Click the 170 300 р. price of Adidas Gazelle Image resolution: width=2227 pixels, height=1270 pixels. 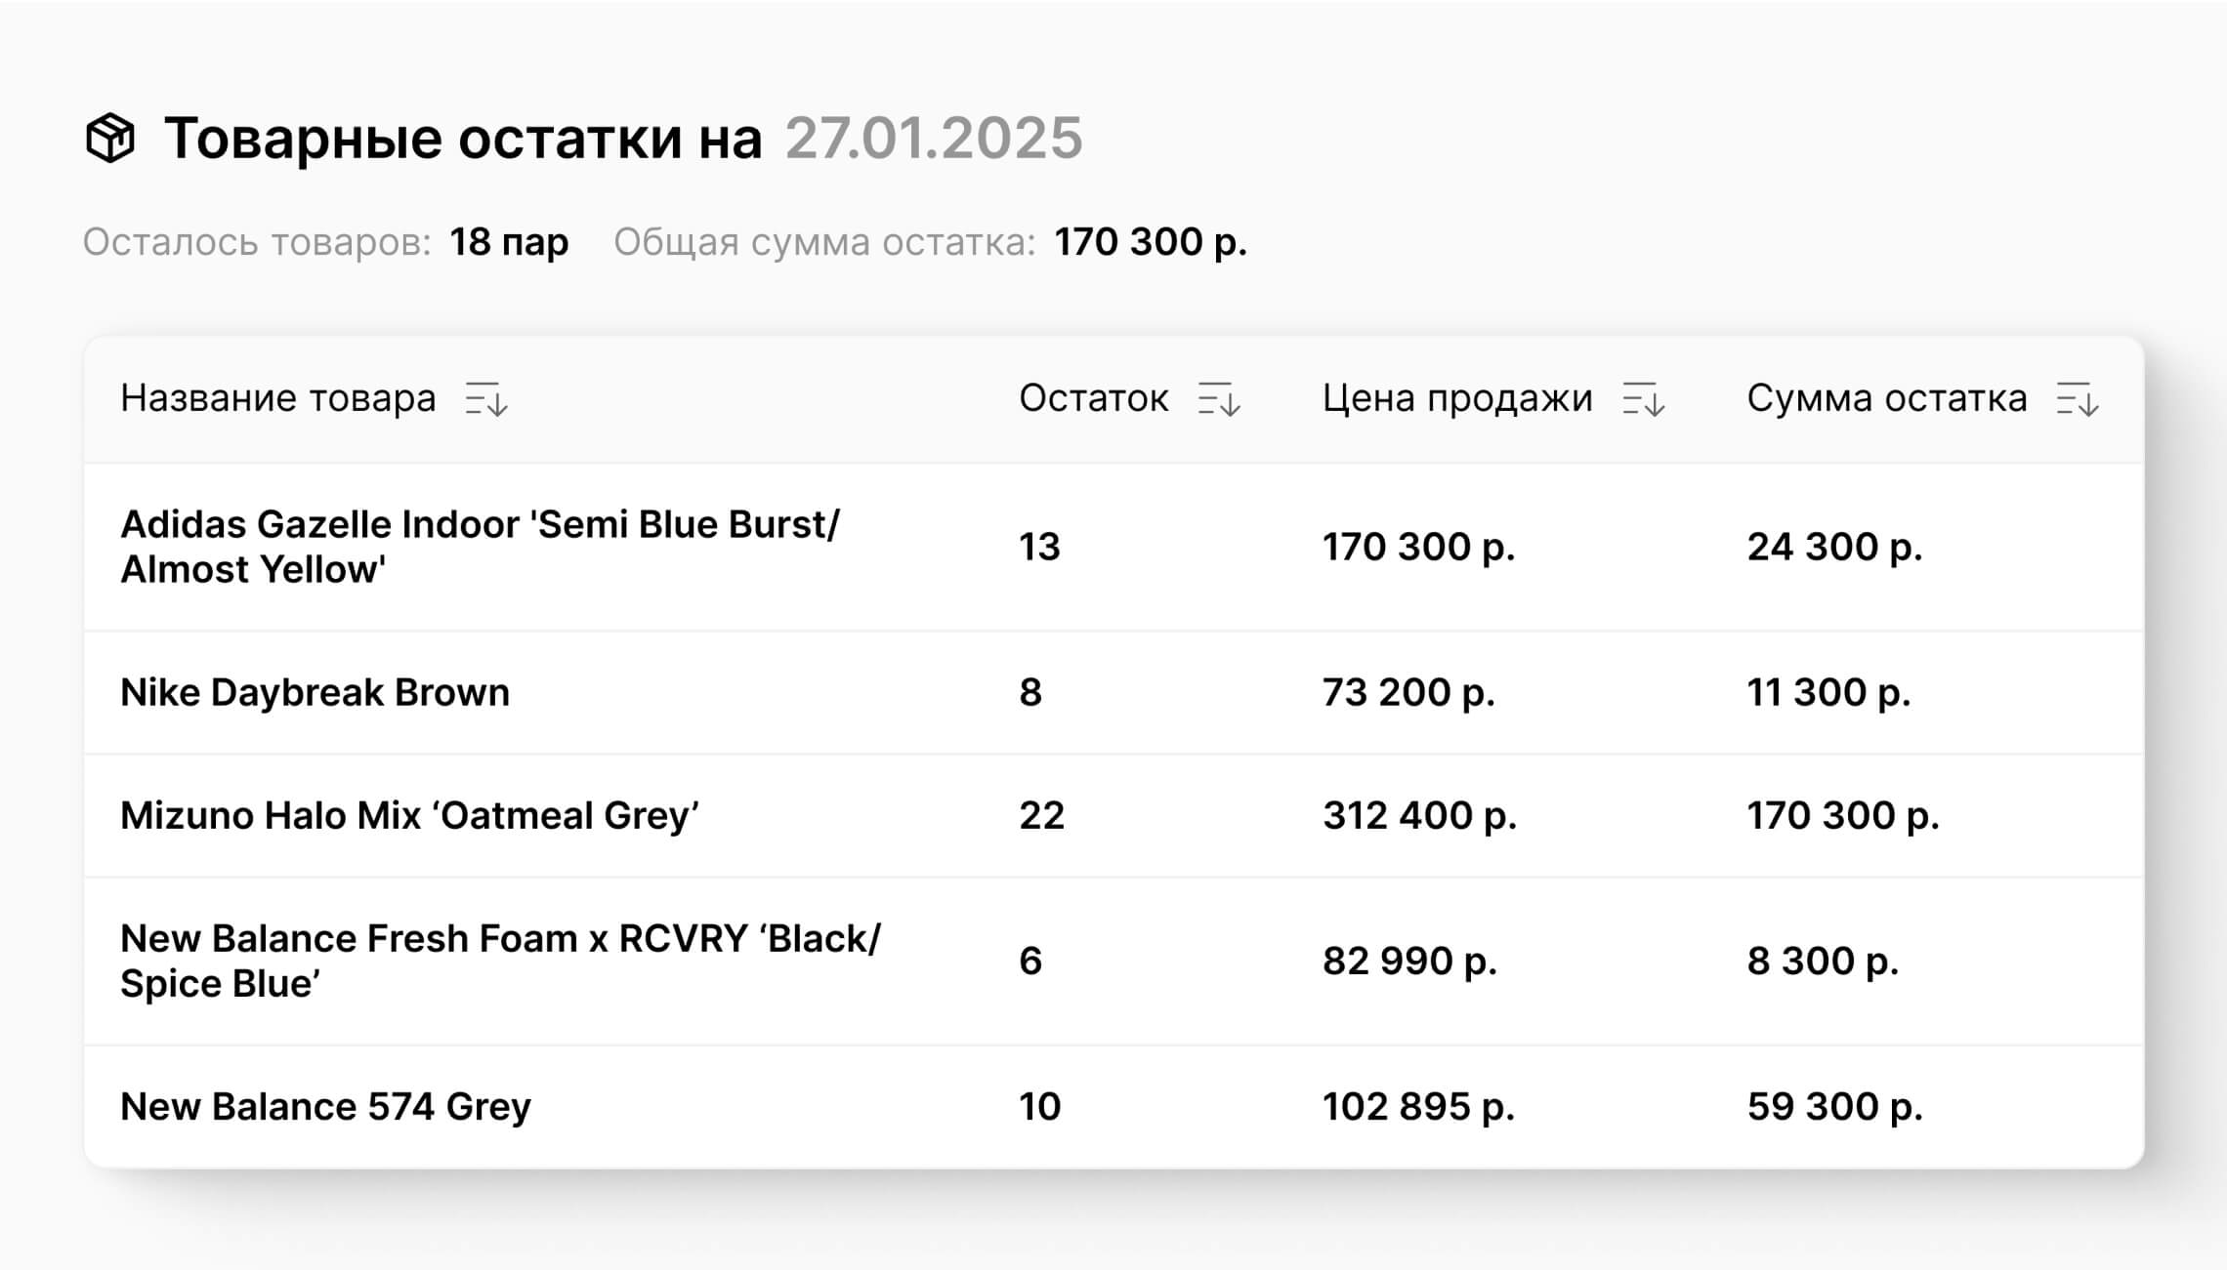pyautogui.click(x=1418, y=547)
